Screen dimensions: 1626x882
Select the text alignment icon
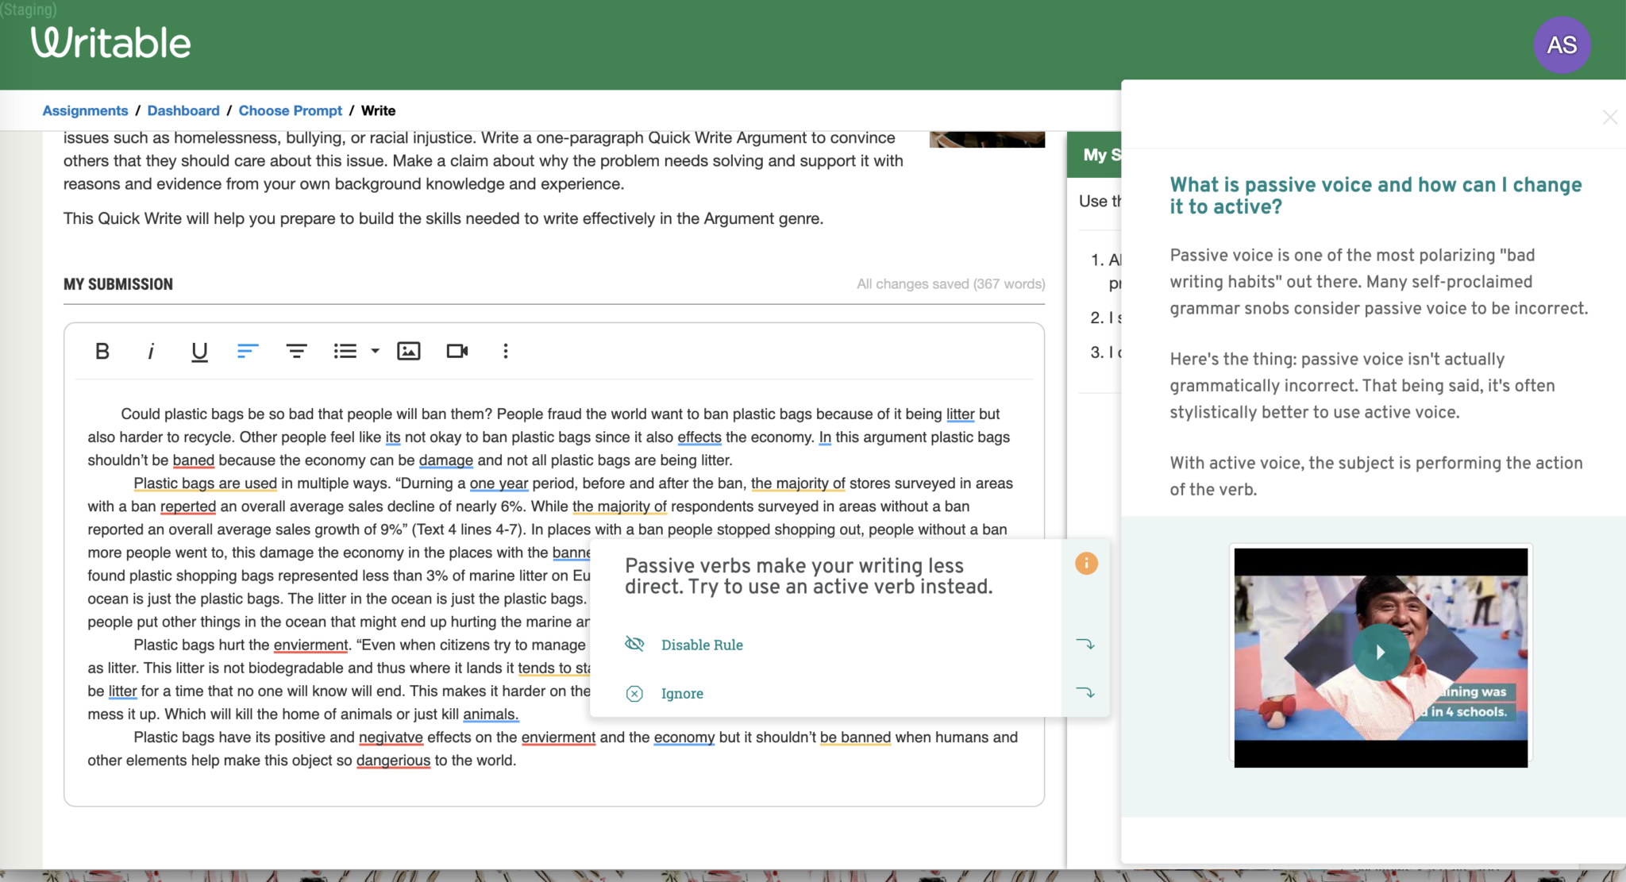[x=247, y=350]
